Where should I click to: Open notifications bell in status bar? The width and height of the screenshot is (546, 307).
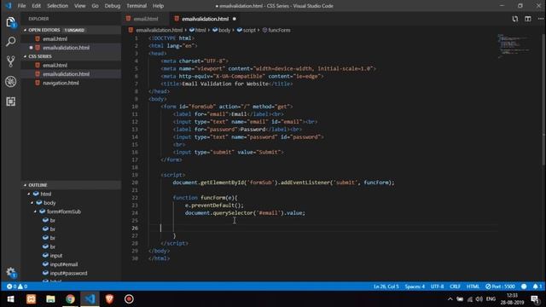point(537,287)
